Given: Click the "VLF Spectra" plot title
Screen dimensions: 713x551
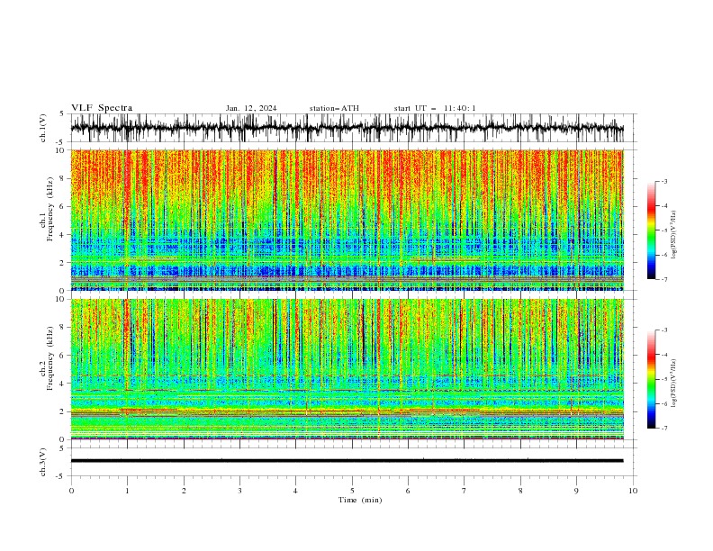Looking at the screenshot, I should pyautogui.click(x=102, y=108).
